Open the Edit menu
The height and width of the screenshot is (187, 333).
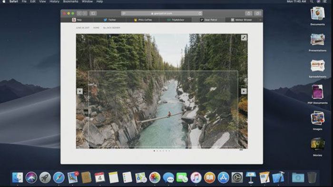tap(33, 1)
